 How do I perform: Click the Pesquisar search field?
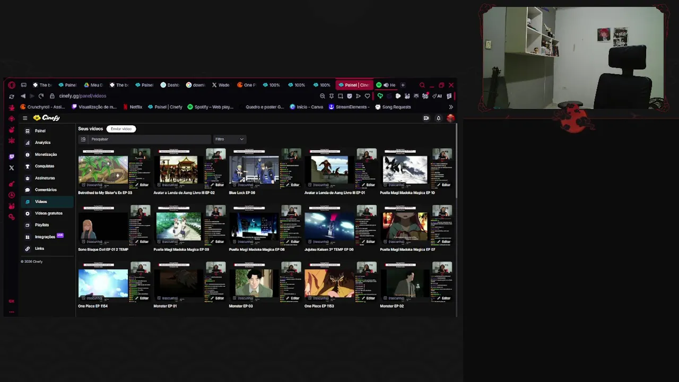[150, 139]
